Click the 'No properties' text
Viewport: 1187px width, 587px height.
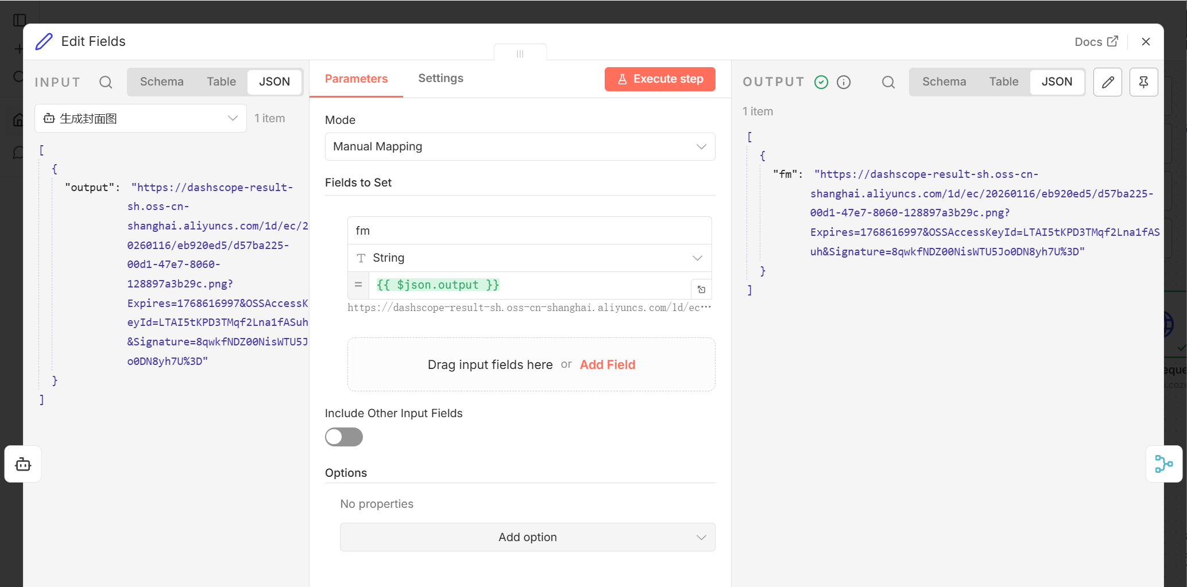point(377,504)
